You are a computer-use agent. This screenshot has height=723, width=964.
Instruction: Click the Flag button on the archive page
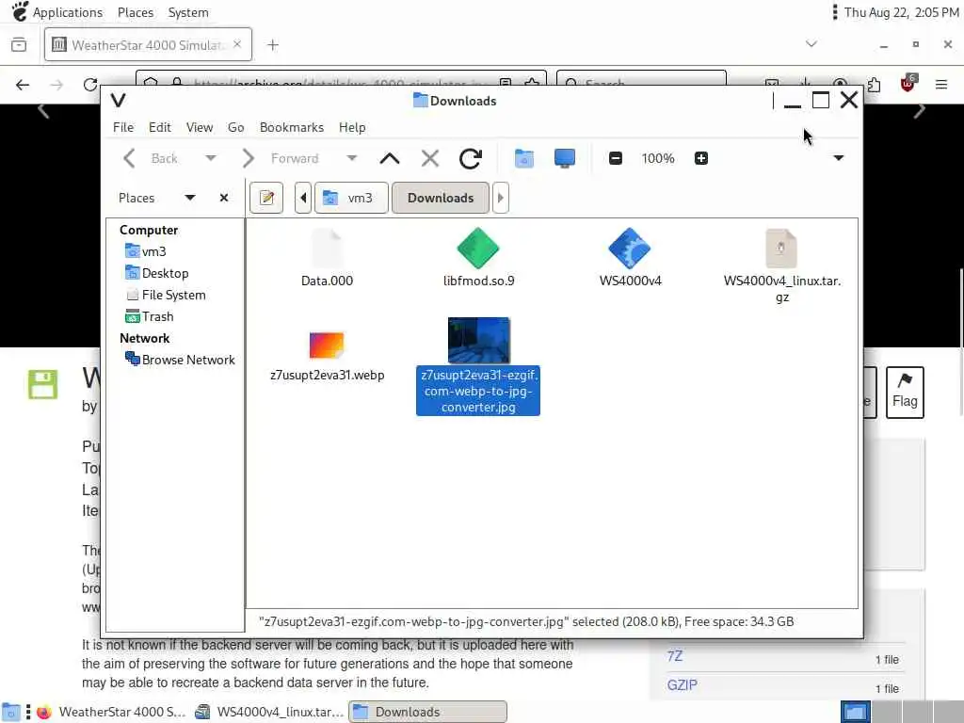coord(905,393)
